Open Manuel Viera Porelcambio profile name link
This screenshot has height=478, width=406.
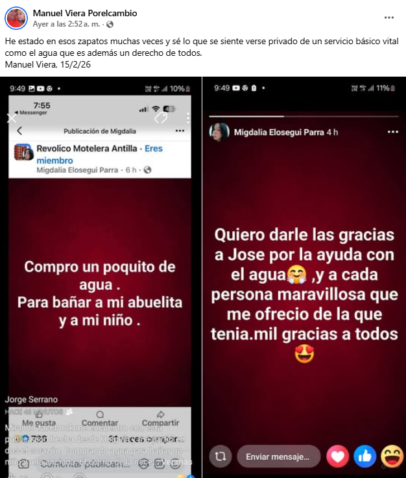85,13
